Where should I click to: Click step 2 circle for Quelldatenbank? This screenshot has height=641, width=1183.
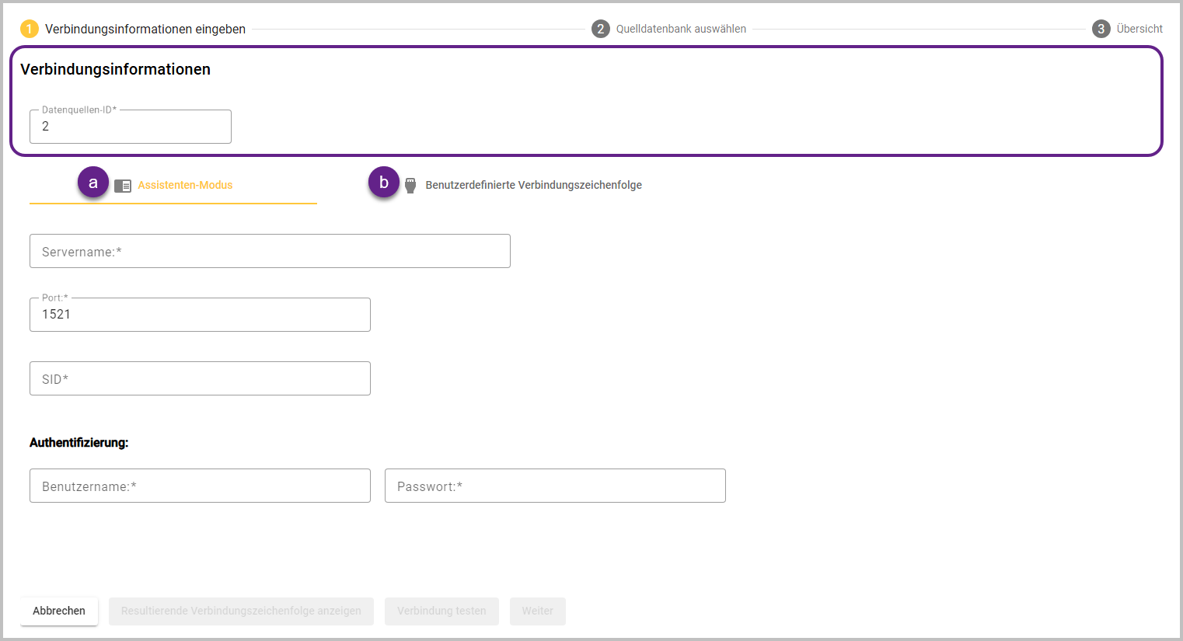point(600,29)
